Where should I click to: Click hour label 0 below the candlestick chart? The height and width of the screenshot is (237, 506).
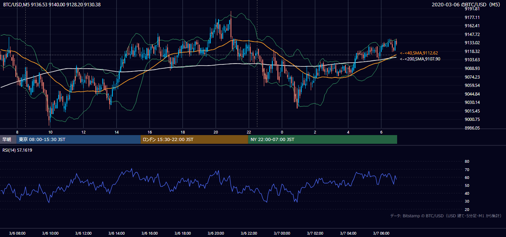[282, 132]
